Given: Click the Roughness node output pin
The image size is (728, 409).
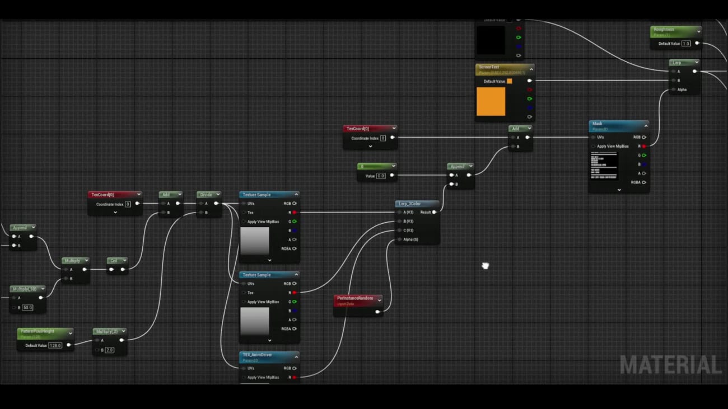Looking at the screenshot, I should (x=697, y=44).
